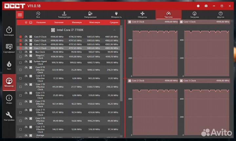236x141 pixels.
Task: Click the screenshot camera icon
Action: (x=206, y=6)
